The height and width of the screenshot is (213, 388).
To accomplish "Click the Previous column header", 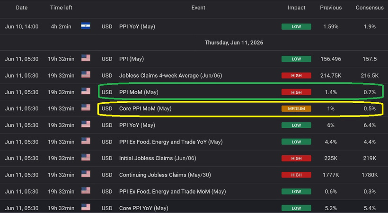I will tap(331, 8).
